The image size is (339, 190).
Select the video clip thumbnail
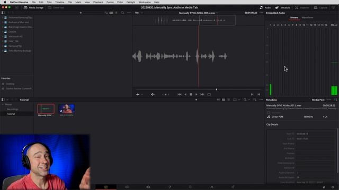tap(67, 109)
